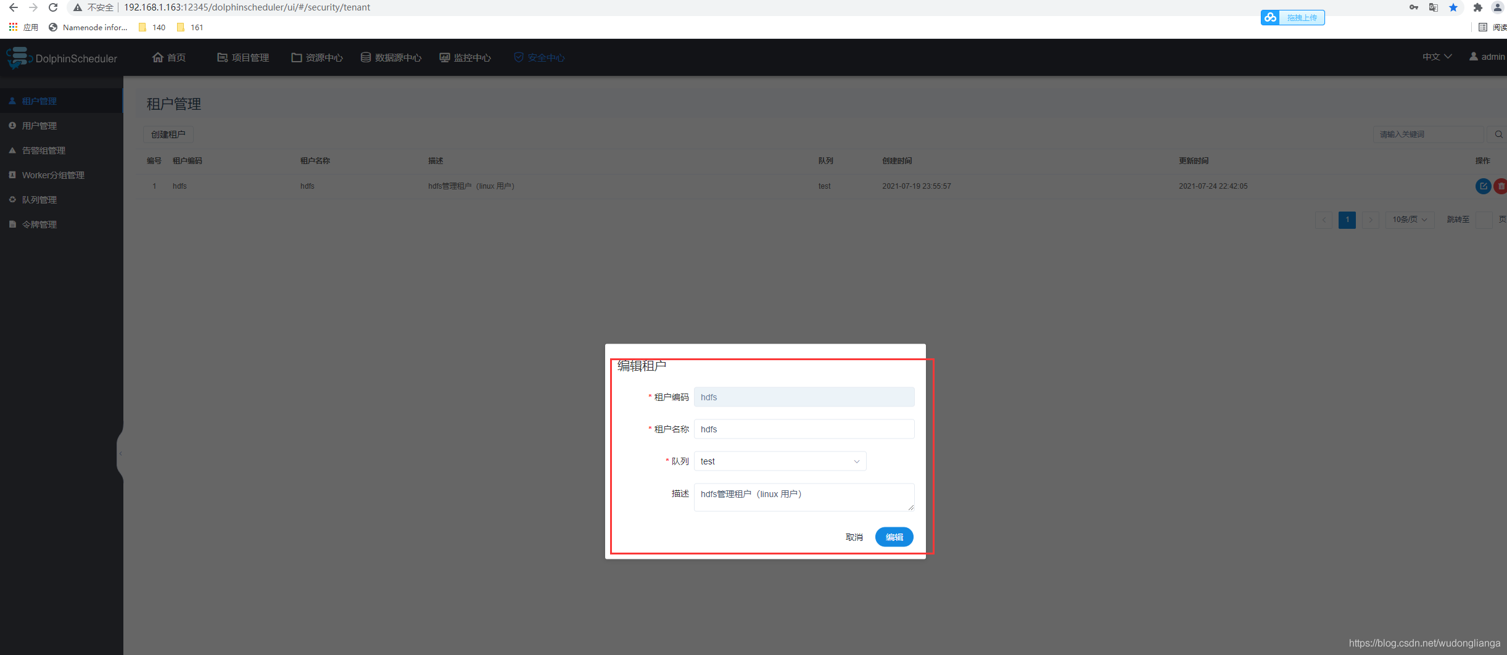
Task: Click the 描述 text area
Action: coord(804,497)
